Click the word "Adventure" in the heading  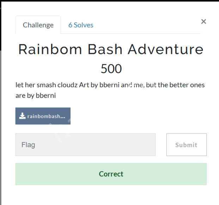point(165,49)
